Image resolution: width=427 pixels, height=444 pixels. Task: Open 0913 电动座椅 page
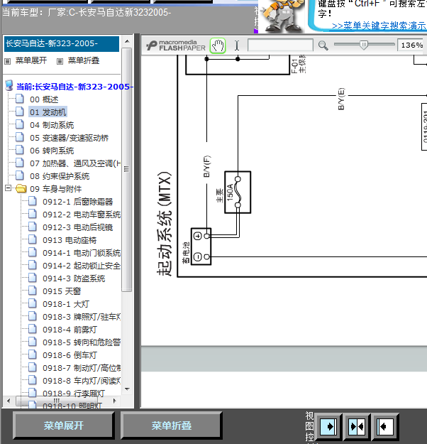point(70,240)
